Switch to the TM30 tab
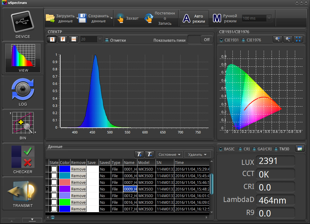This screenshot has width=310, height=224. pos(276,149)
